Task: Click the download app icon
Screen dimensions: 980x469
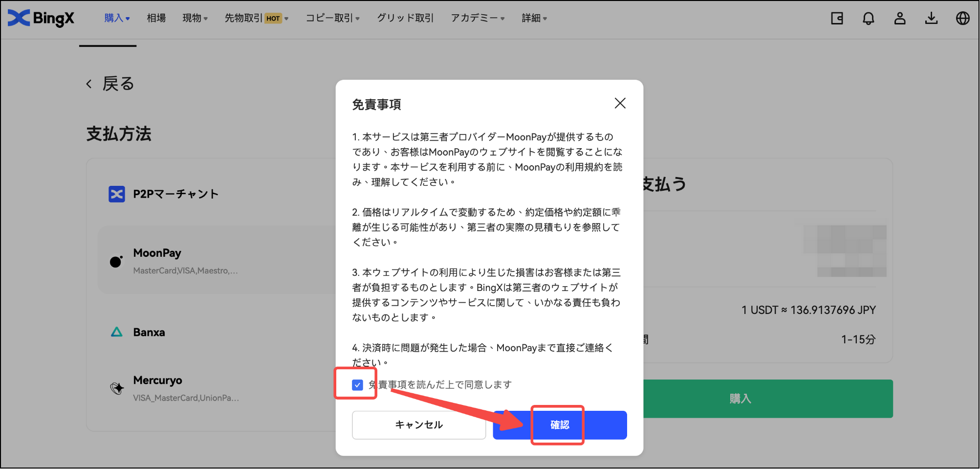Action: tap(932, 19)
